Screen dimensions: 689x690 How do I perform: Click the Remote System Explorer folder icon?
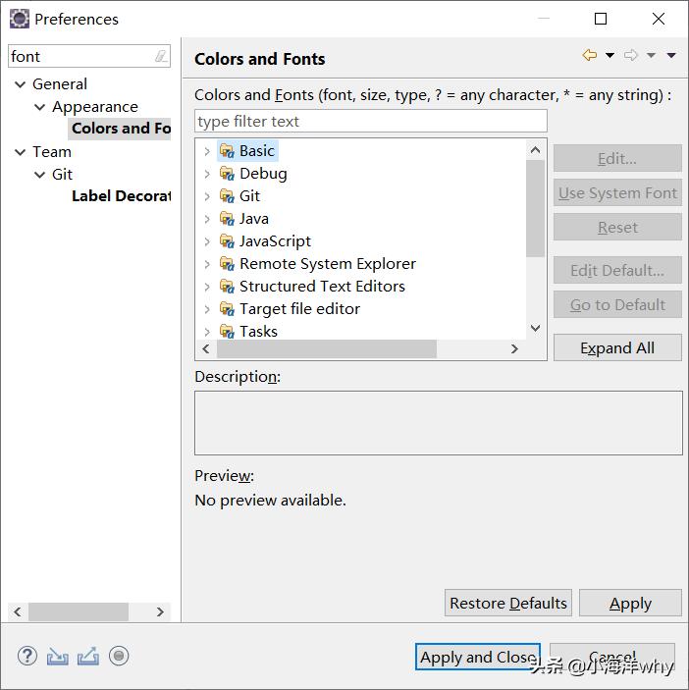(x=227, y=264)
